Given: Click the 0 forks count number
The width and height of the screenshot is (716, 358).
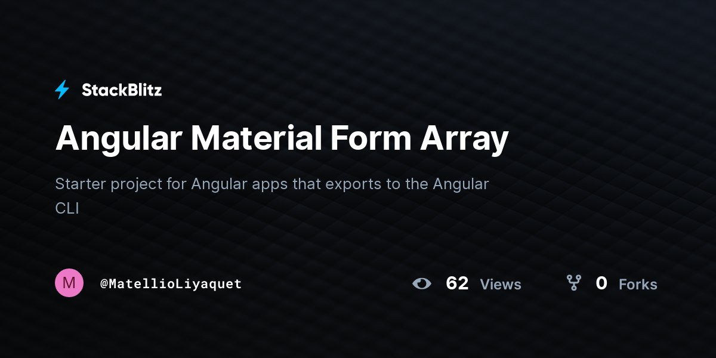Looking at the screenshot, I should pos(601,283).
